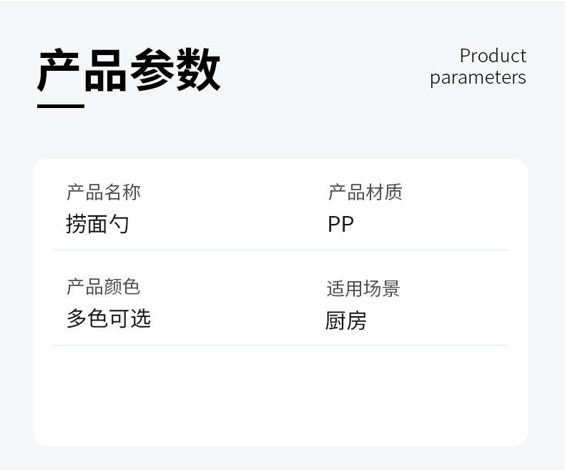Click the divider line under 捞面勺 row
The width and height of the screenshot is (565, 470).
tap(280, 250)
